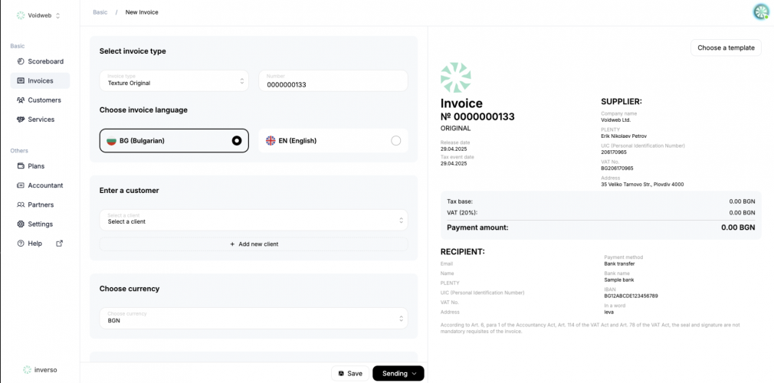The height and width of the screenshot is (383, 774).
Task: Click the Release date 29.04.2025 value
Action: [454, 149]
